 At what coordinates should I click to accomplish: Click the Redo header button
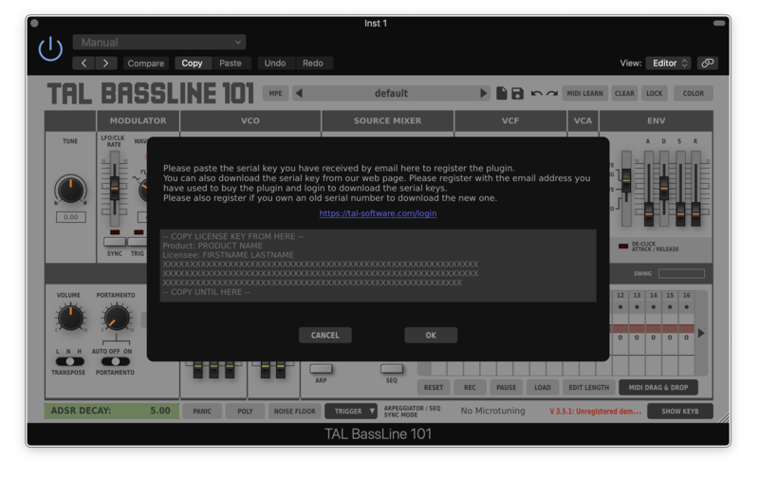click(x=313, y=63)
